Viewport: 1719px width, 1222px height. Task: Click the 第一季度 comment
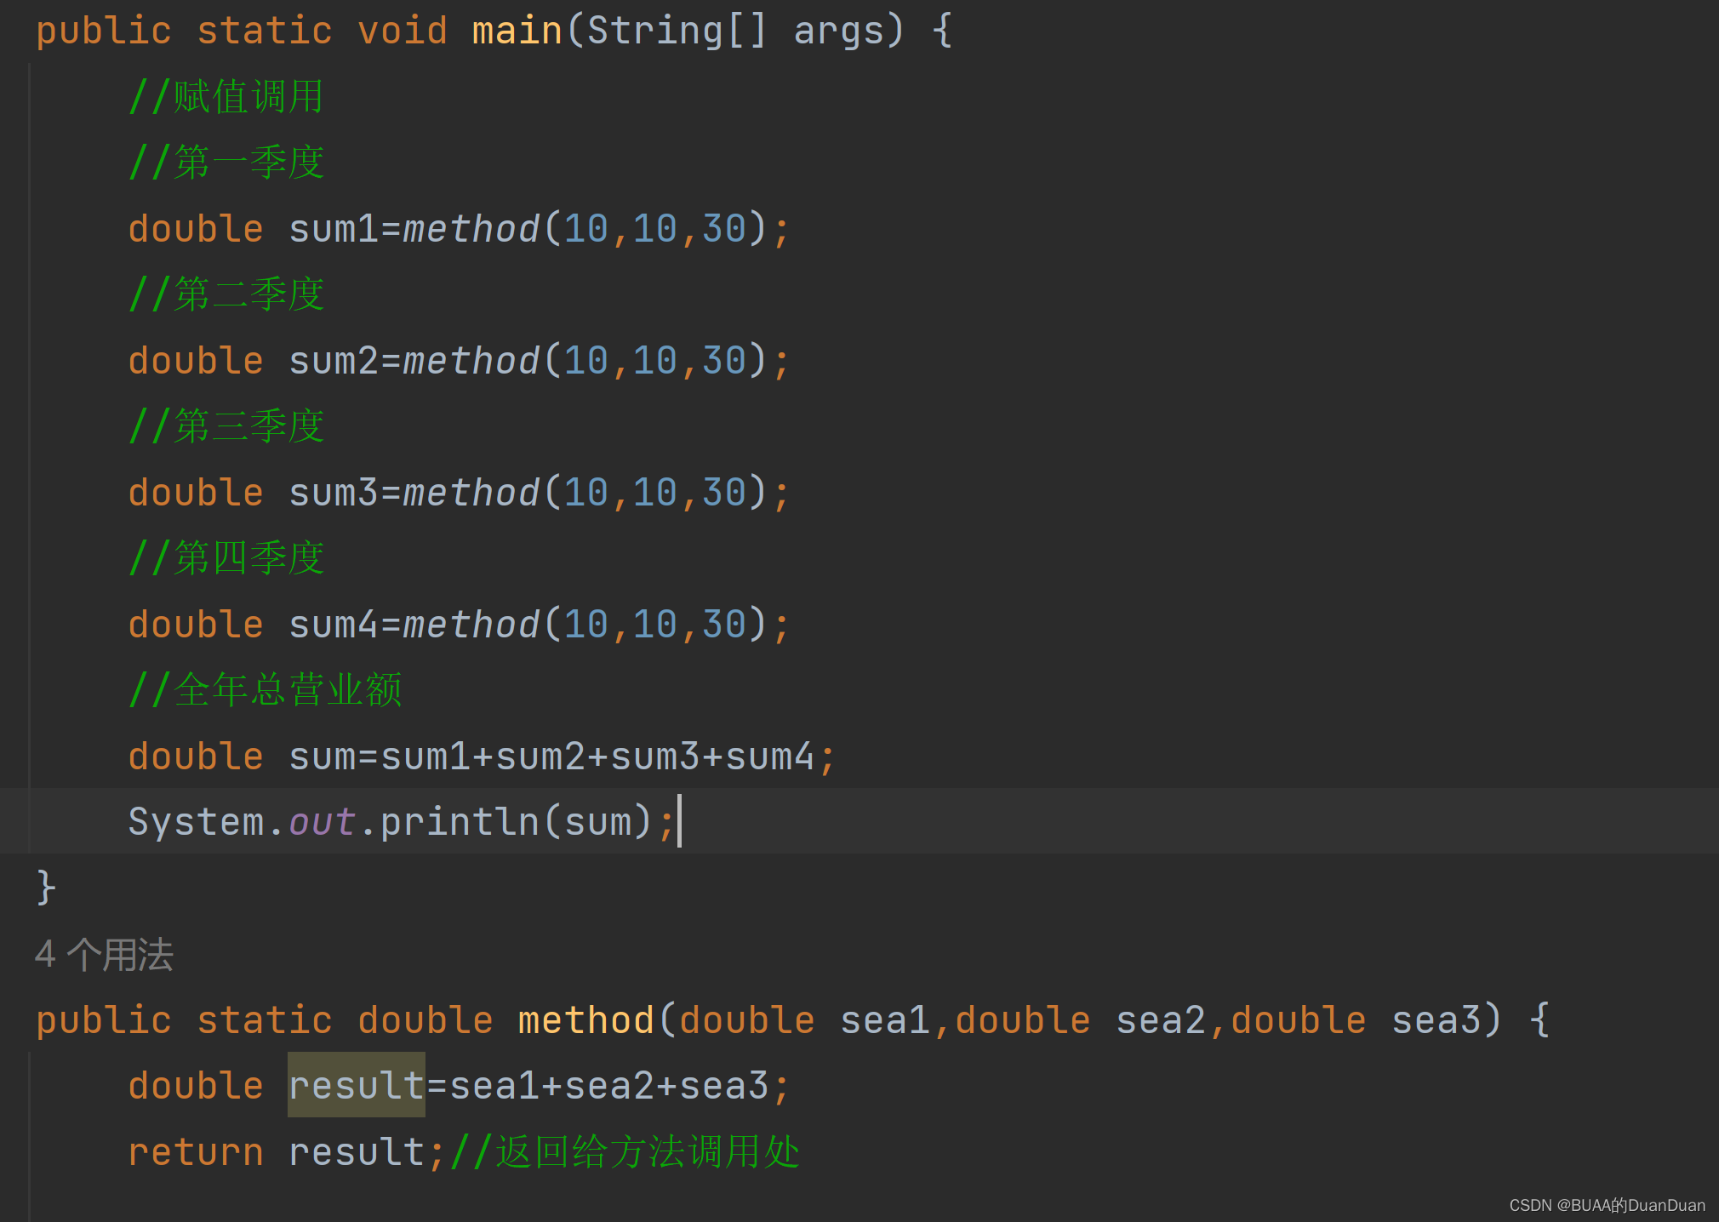(226, 163)
